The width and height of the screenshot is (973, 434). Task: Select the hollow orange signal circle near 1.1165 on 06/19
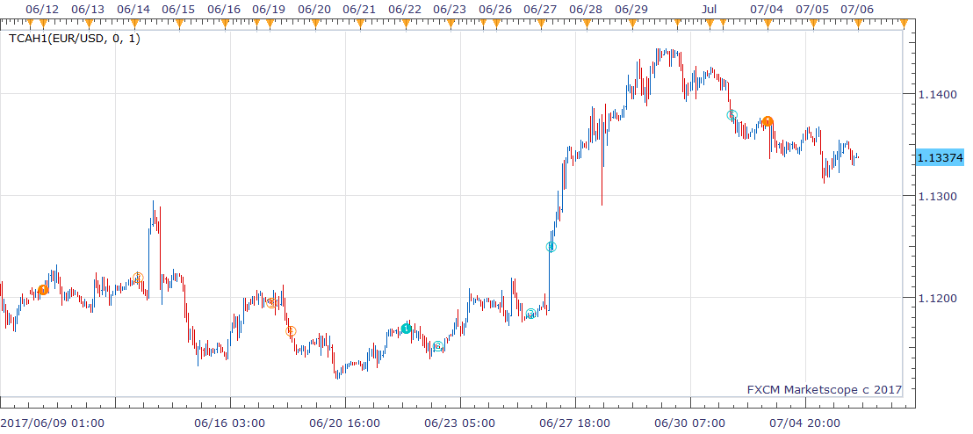[x=291, y=331]
